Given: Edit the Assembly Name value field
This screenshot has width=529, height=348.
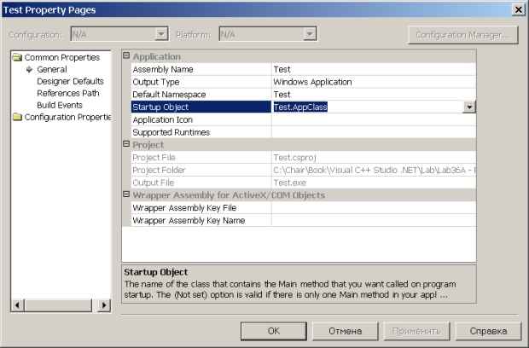Looking at the screenshot, I should coord(373,69).
